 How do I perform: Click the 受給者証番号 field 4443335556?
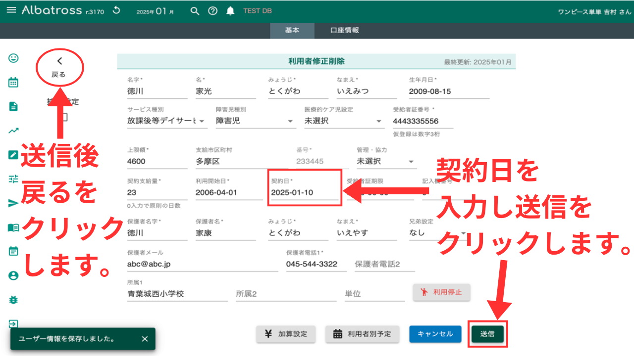coord(423,121)
